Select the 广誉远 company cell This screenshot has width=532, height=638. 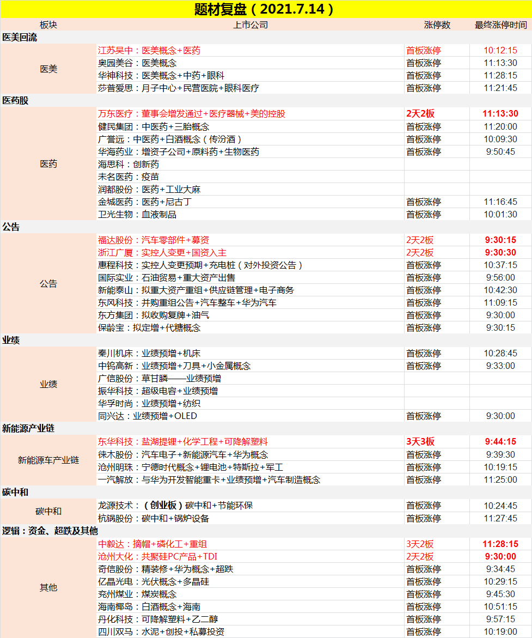coord(250,139)
